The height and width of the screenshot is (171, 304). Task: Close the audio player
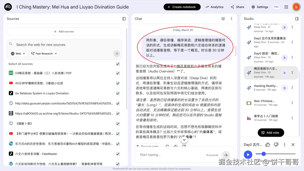(293, 145)
